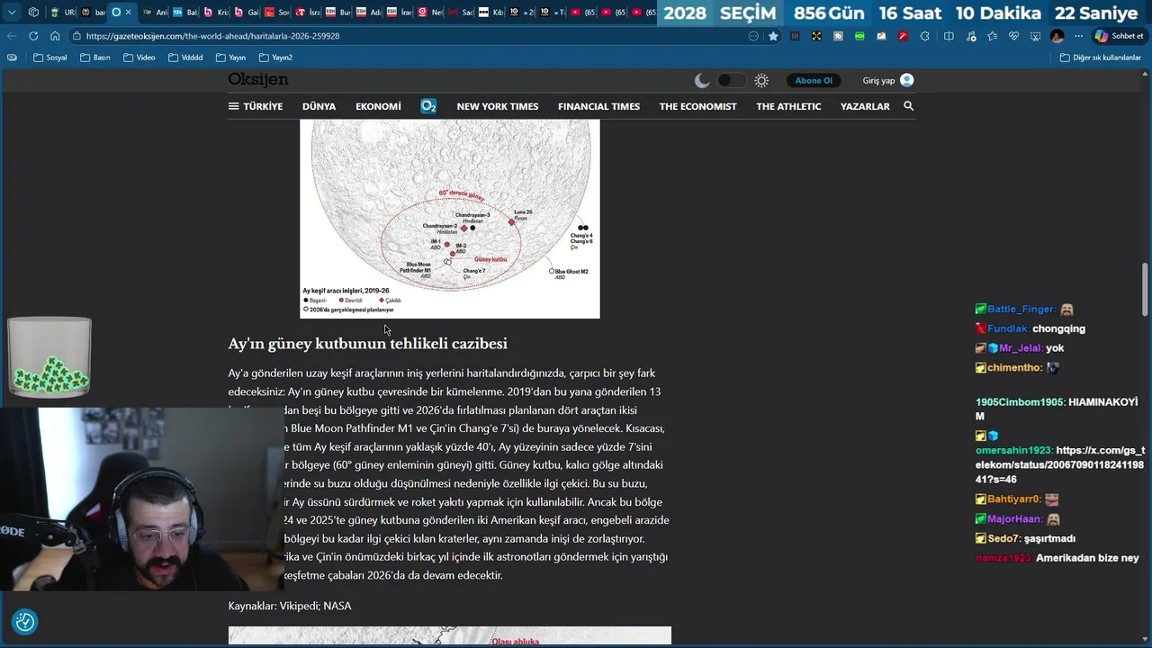Viewport: 1152px width, 648px height.
Task: Click the cookie settings round icon
Action: 25,622
